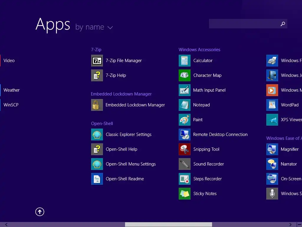Click the zoom-out minus button at corner
This screenshot has width=302, height=227.
click(300, 225)
